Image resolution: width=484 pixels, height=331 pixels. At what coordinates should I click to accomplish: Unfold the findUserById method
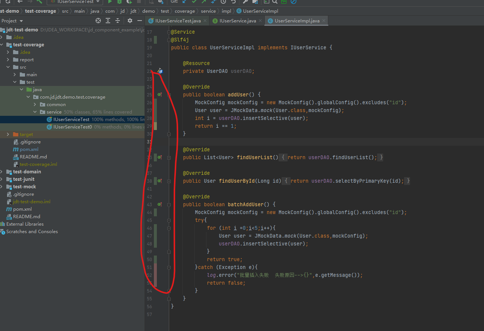[169, 181]
